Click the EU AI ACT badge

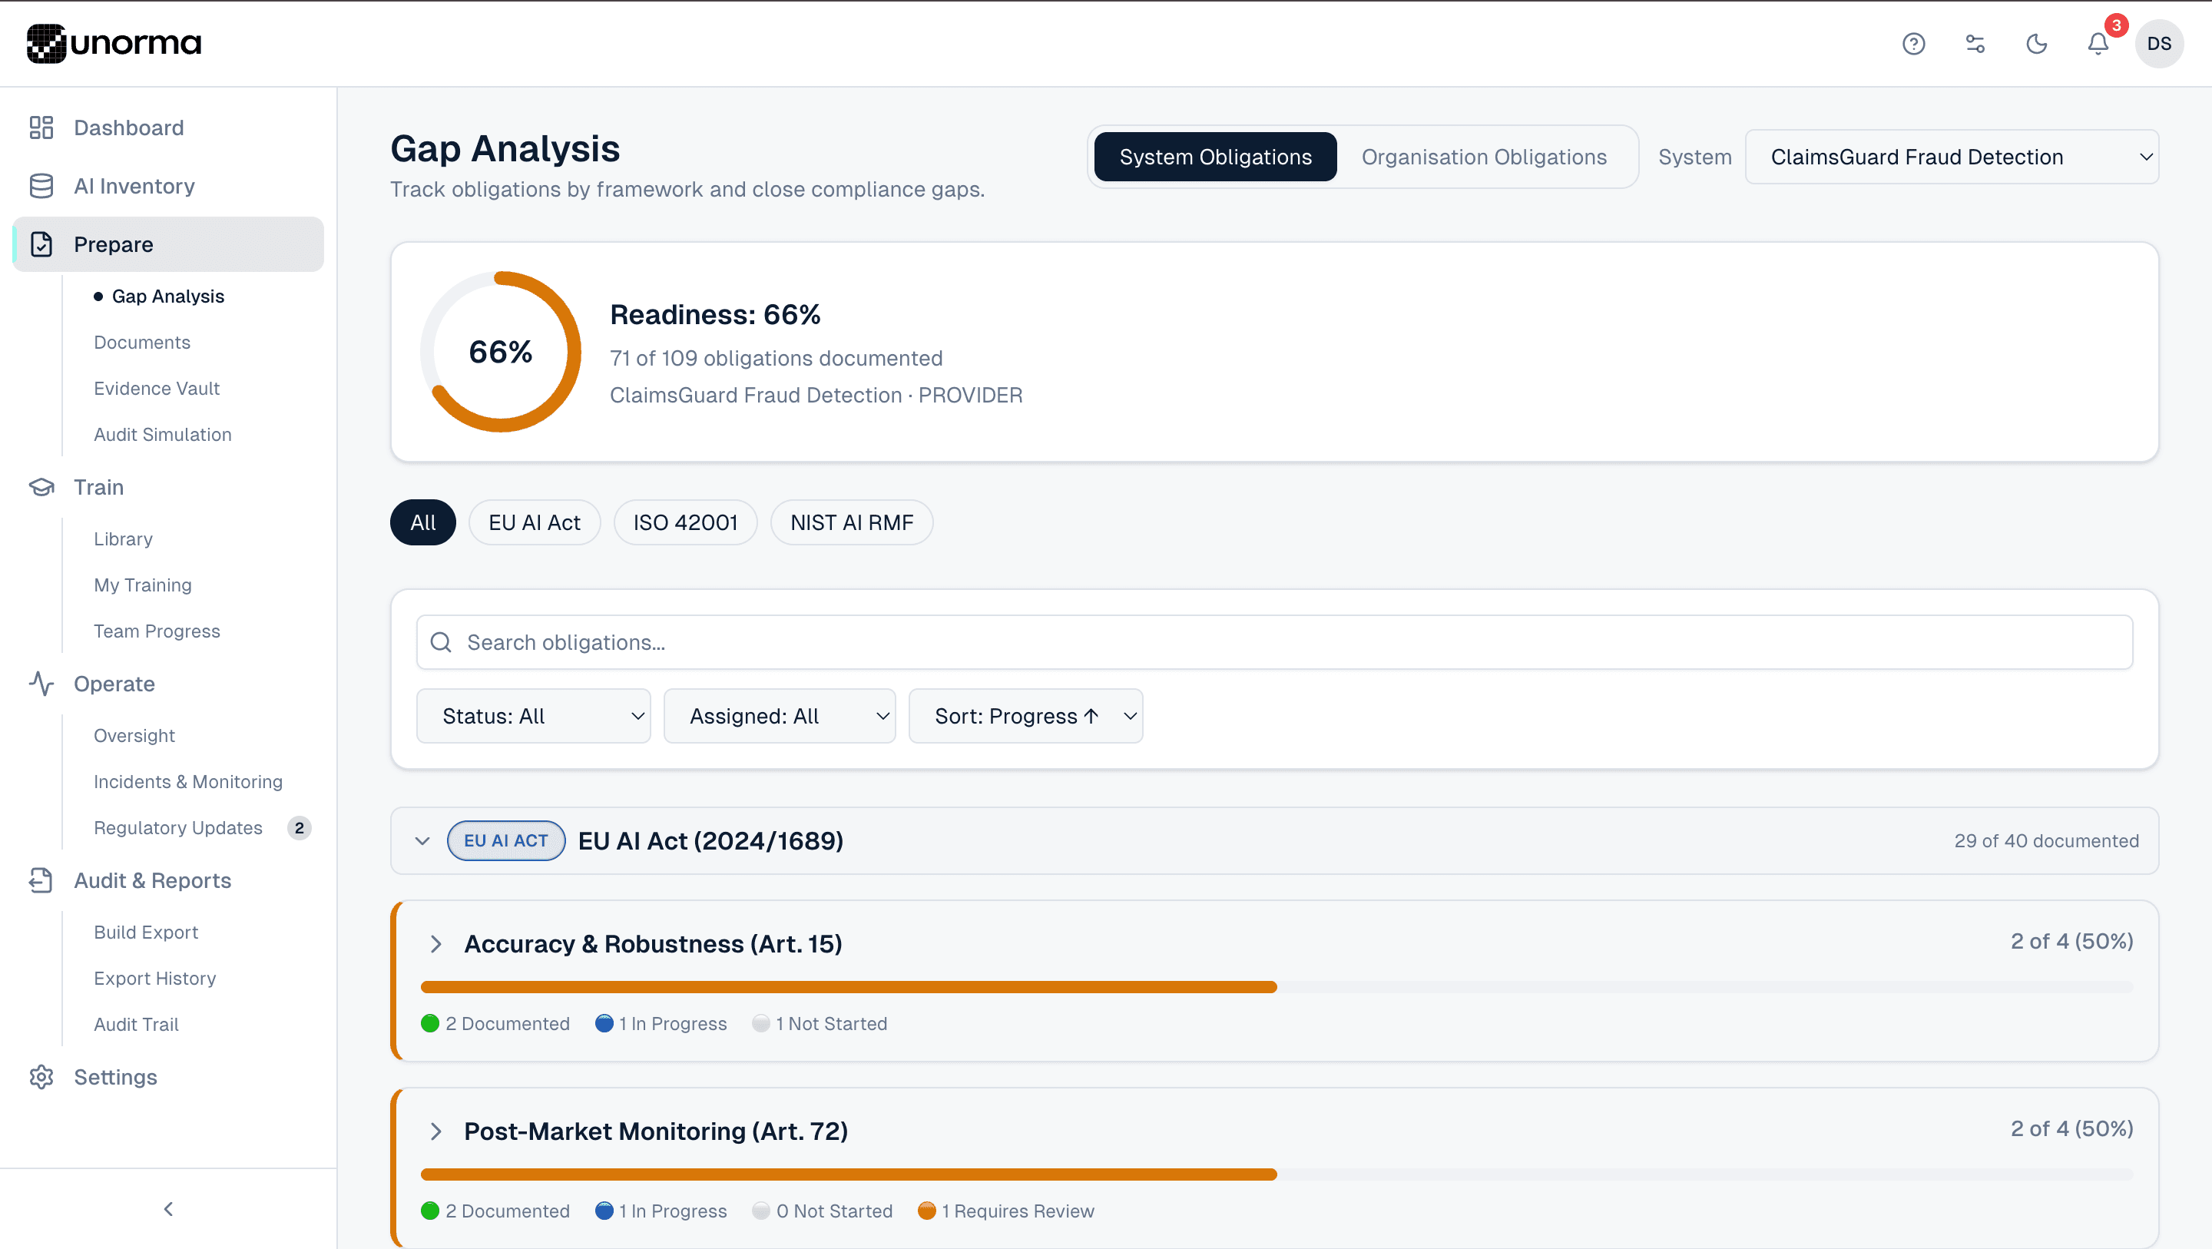506,841
